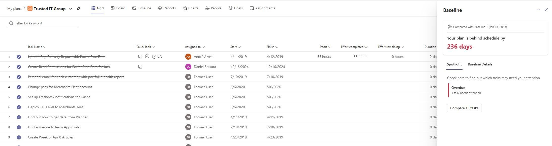The image size is (552, 146).
Task: Open Baseline panel more options ellipsis
Action: click(x=538, y=10)
